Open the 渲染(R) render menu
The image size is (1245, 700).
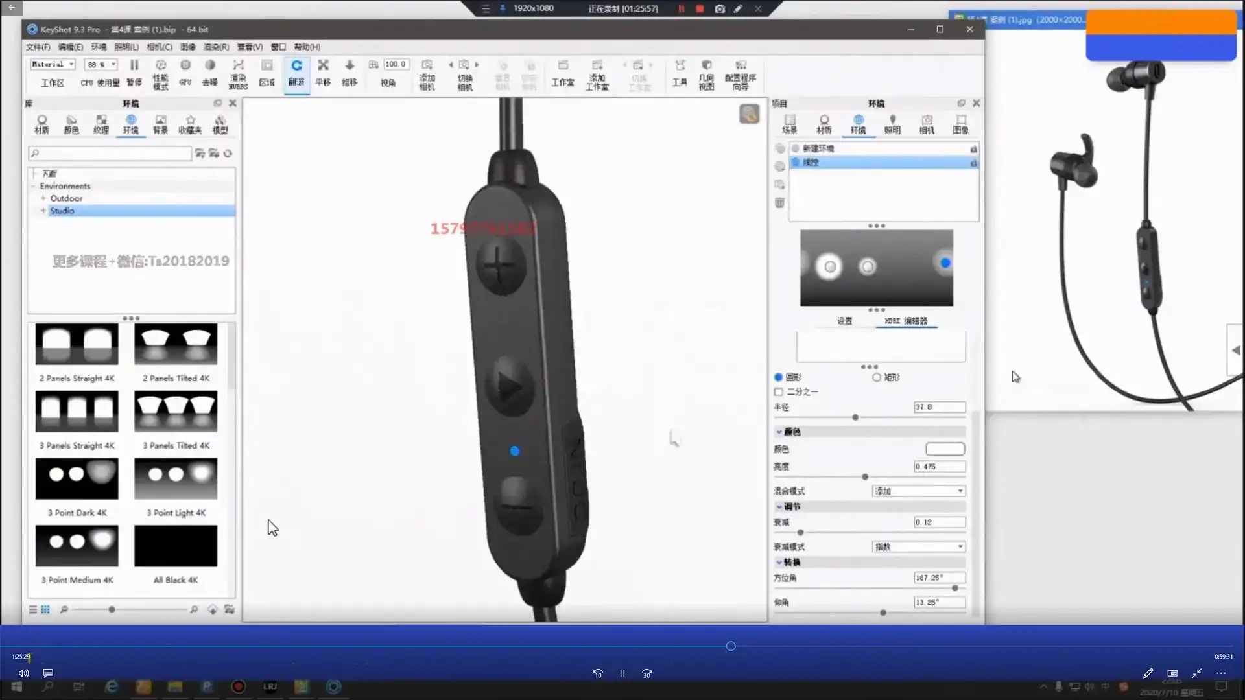click(x=216, y=47)
